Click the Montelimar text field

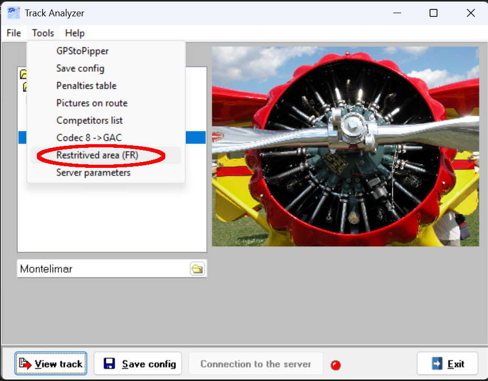click(x=103, y=269)
